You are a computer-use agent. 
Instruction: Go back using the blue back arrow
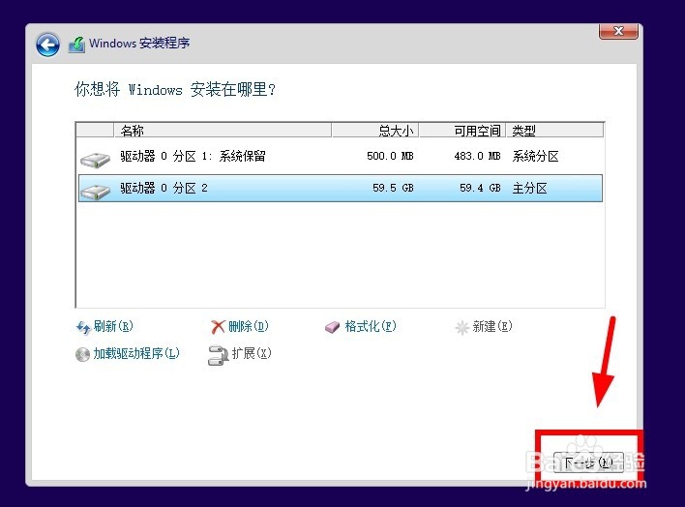[47, 45]
